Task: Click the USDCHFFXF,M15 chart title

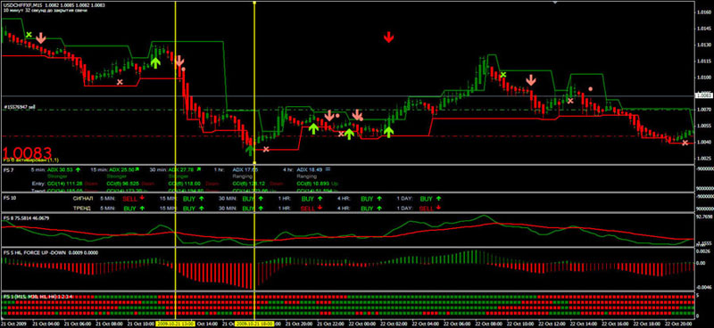Action: (21, 4)
